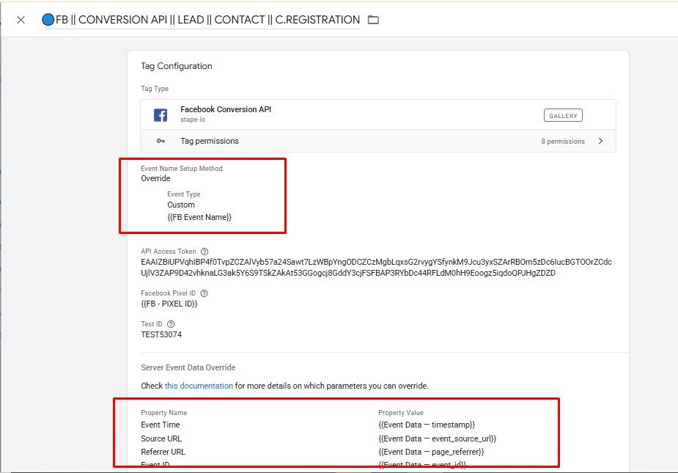
Task: Click the 'TEST53074' test ID value
Action: (161, 334)
